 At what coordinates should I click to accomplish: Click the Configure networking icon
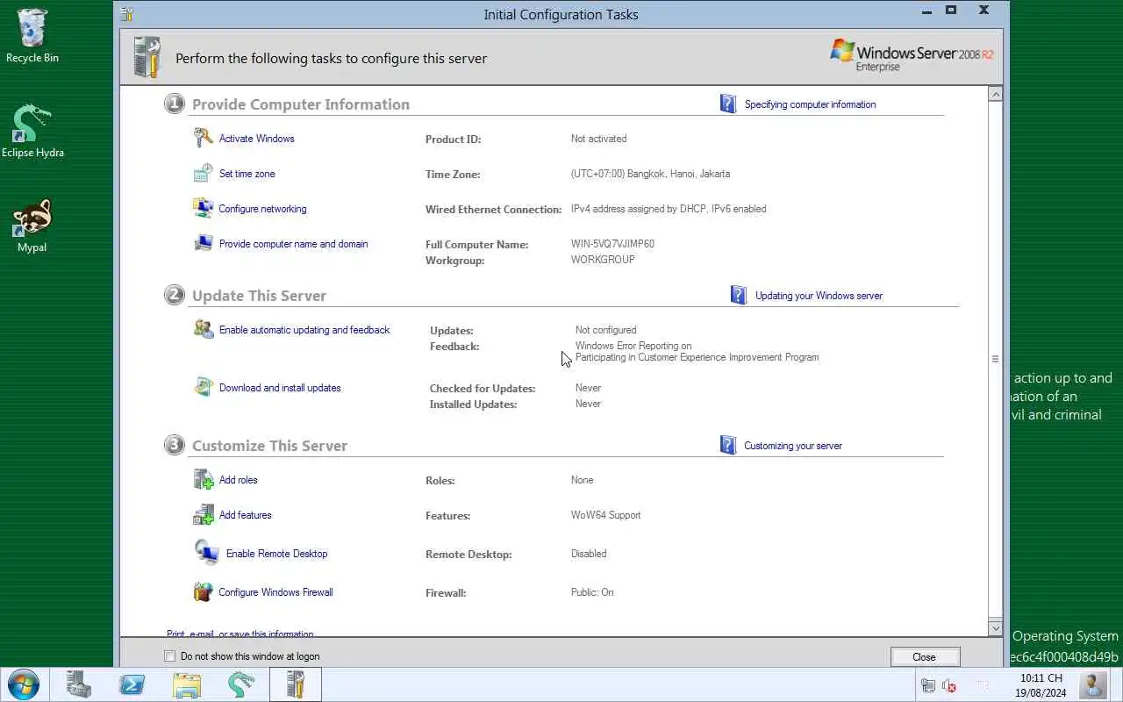tap(204, 208)
